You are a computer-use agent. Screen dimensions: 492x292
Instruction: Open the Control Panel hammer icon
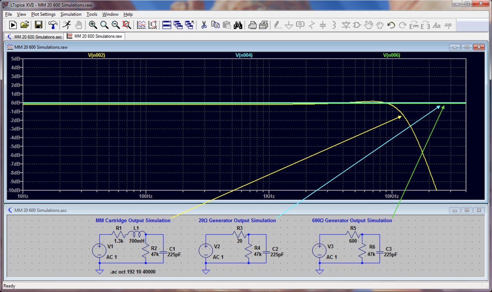(52, 25)
